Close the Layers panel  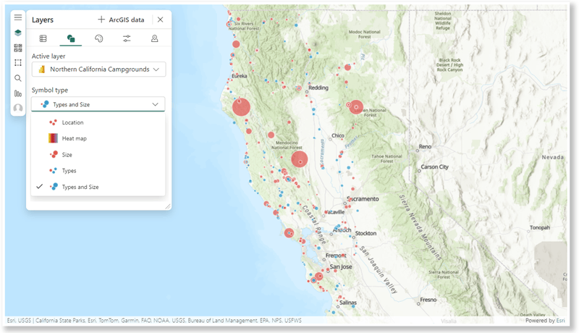click(x=160, y=20)
